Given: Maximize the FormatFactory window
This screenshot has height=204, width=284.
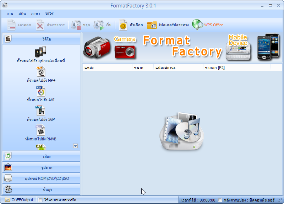Looking at the screenshot, I should pyautogui.click(x=270, y=5).
